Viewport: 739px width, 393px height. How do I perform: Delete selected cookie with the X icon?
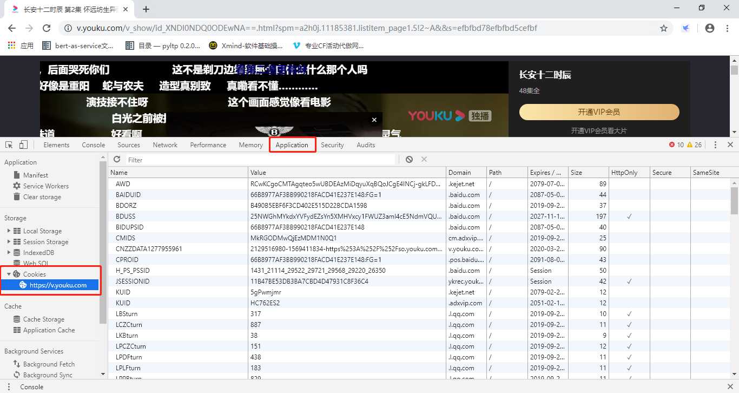point(424,160)
